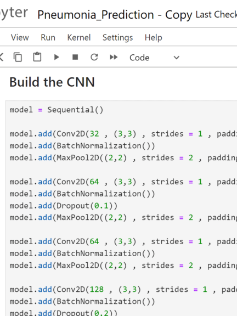Restart and run all cells with the fast-forward icon

click(x=114, y=57)
